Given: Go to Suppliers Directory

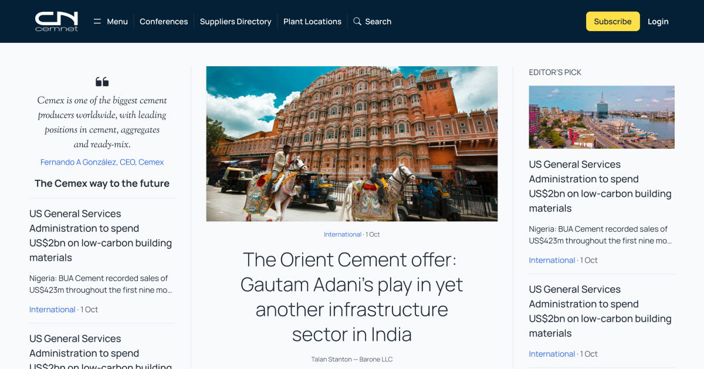Looking at the screenshot, I should point(235,22).
